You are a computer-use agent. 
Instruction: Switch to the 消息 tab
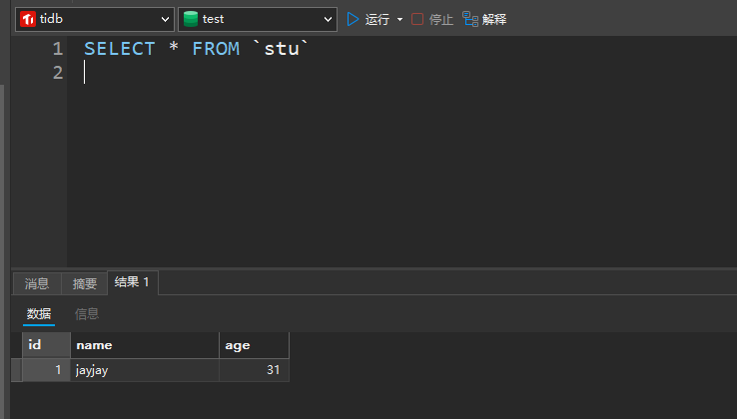[37, 283]
